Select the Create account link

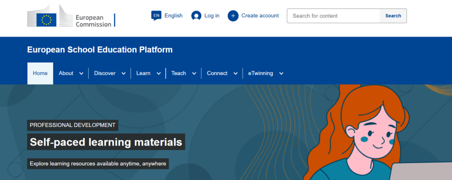260,15
